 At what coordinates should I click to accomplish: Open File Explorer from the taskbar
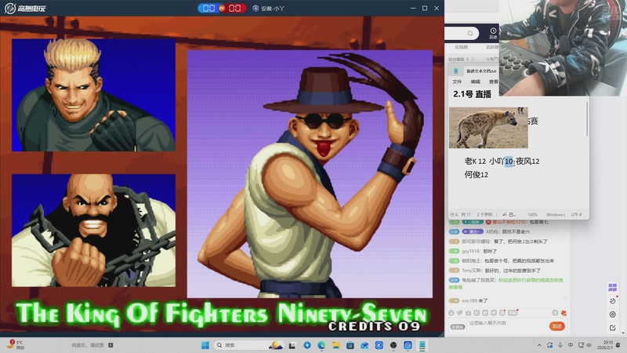(336, 345)
